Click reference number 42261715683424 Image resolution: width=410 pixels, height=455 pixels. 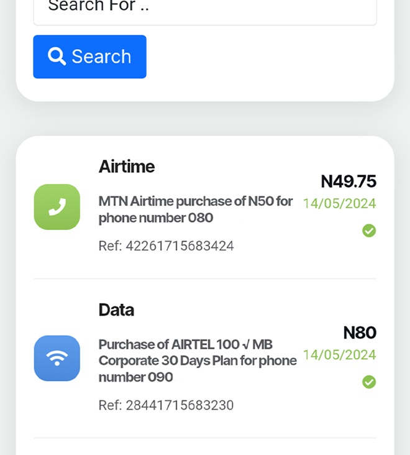(x=166, y=246)
